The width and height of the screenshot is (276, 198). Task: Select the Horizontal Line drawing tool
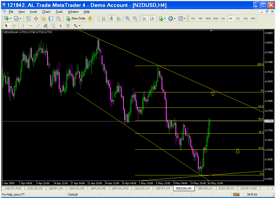(31, 26)
